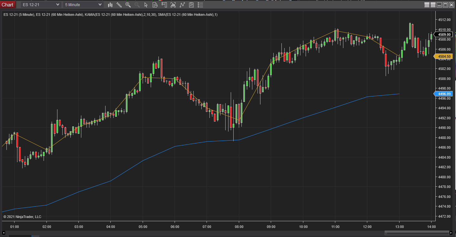Show the Data Box icon
Image resolution: width=456 pixels, height=237 pixels.
click(155, 5)
